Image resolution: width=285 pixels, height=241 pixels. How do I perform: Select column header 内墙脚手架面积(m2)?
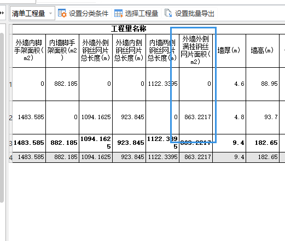[x=62, y=51]
